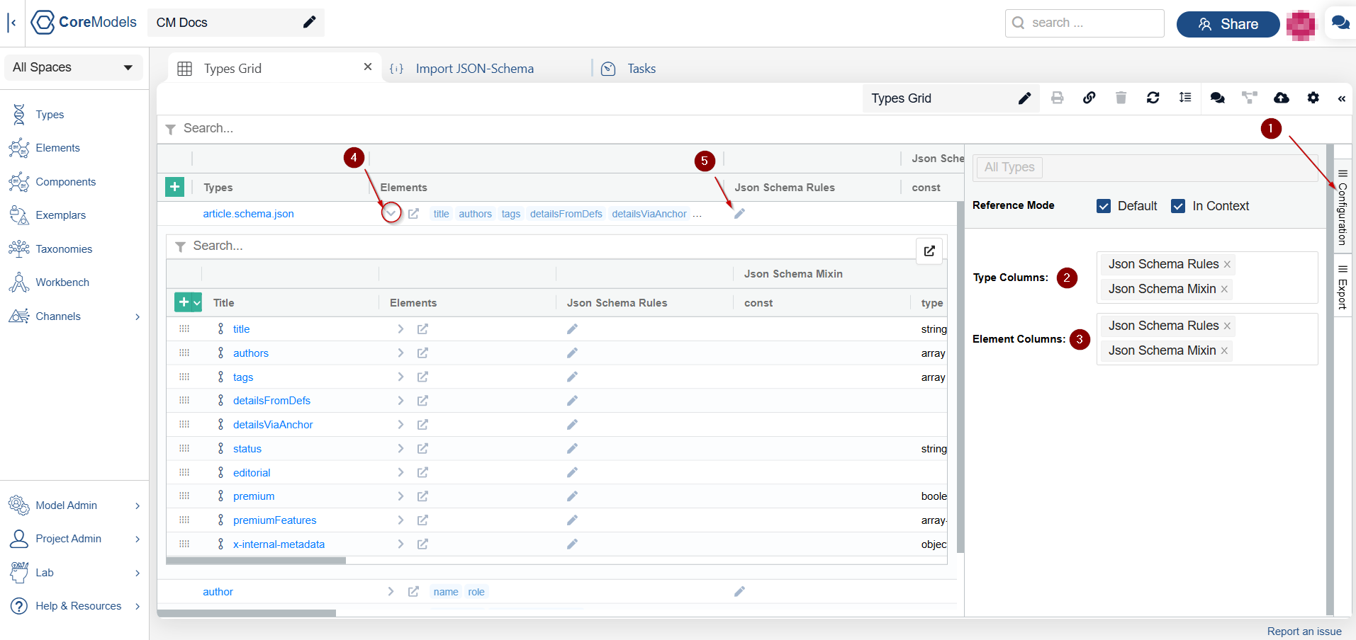Uncheck the Default reference mode checkbox
The width and height of the screenshot is (1356, 640).
1104,206
